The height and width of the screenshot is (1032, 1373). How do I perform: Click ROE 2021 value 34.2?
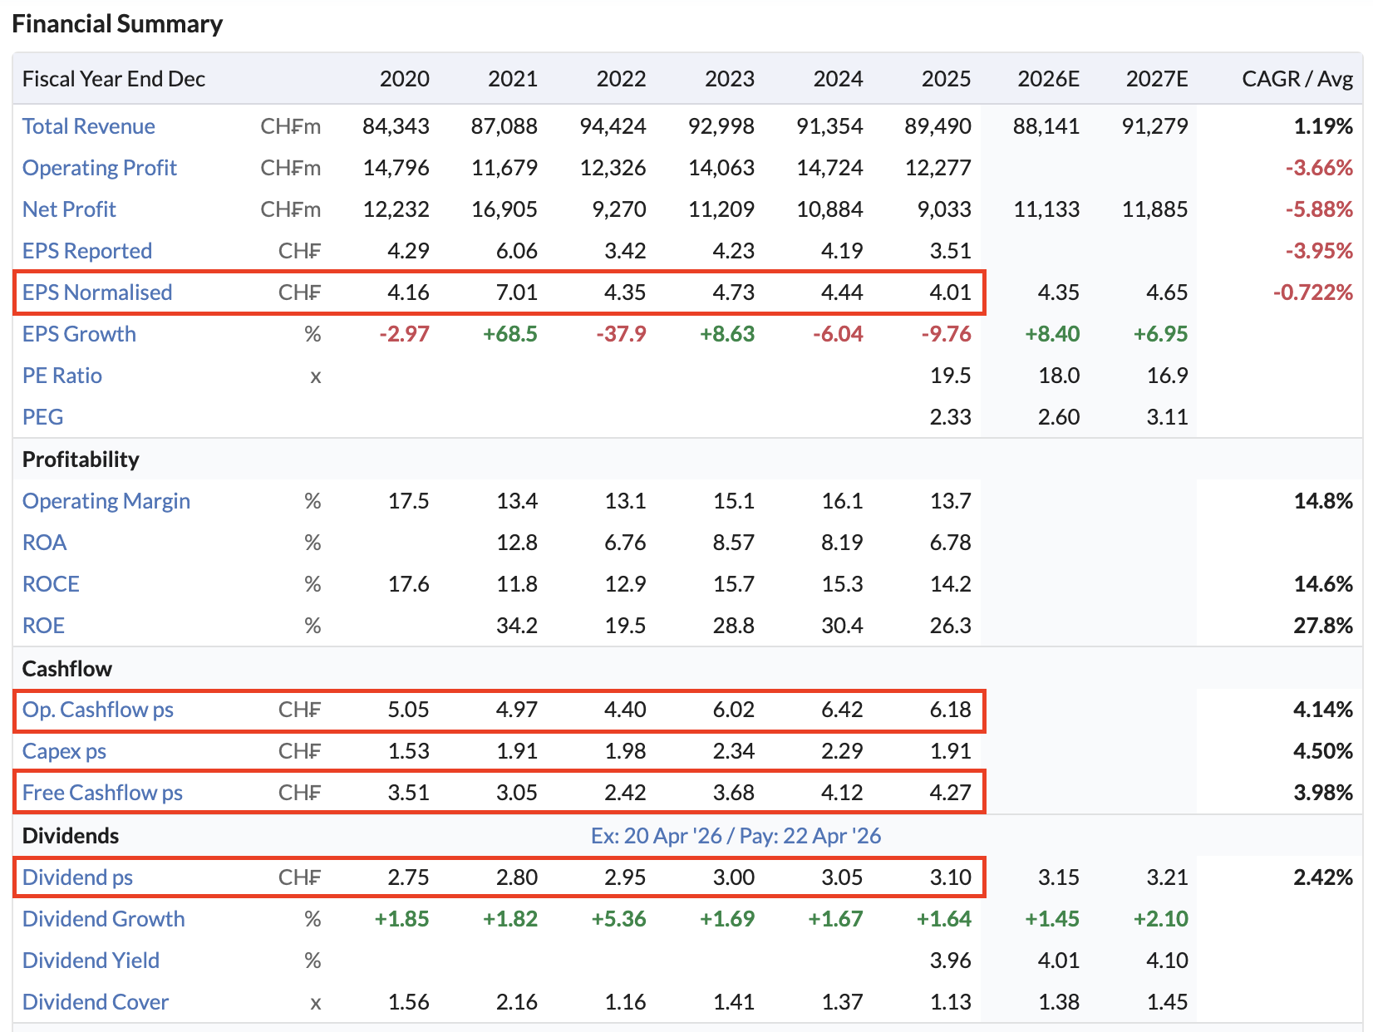517,626
